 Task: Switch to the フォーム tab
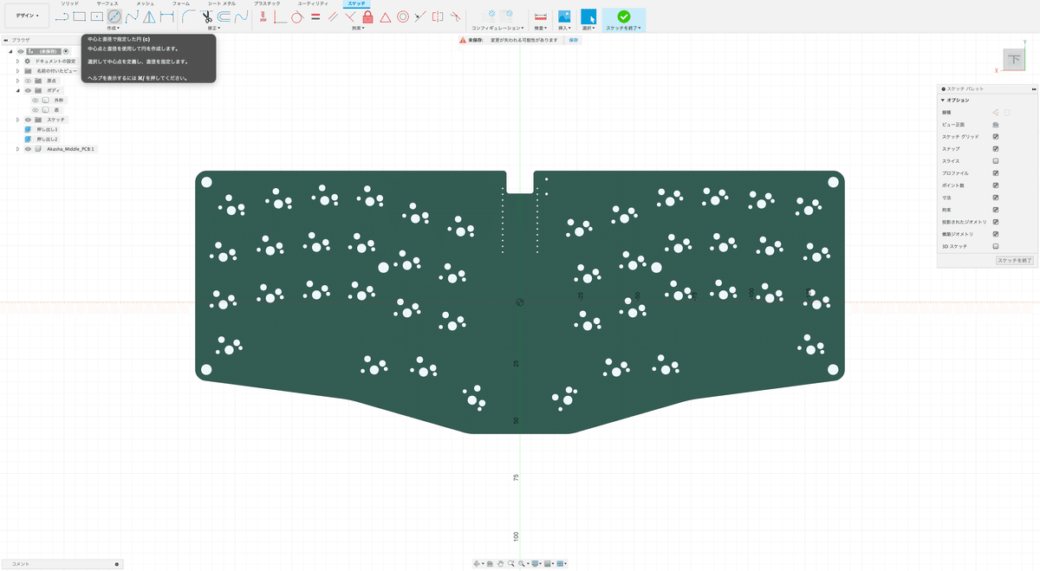click(180, 3)
